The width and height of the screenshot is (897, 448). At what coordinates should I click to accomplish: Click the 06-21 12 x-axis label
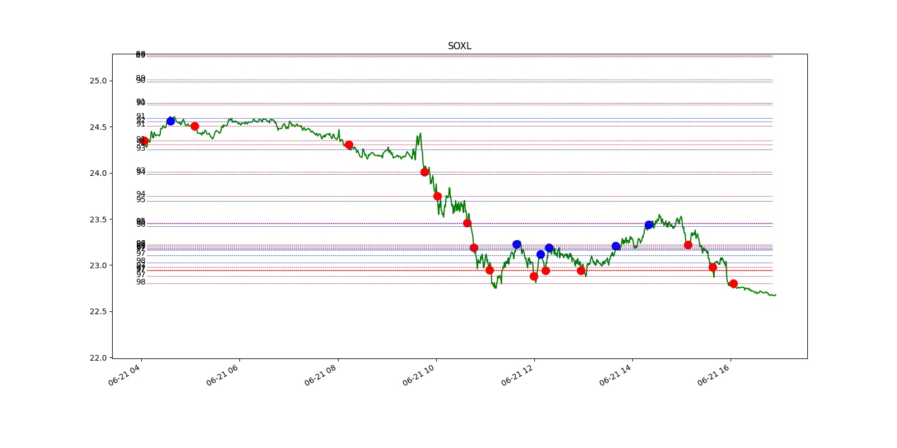(x=517, y=375)
